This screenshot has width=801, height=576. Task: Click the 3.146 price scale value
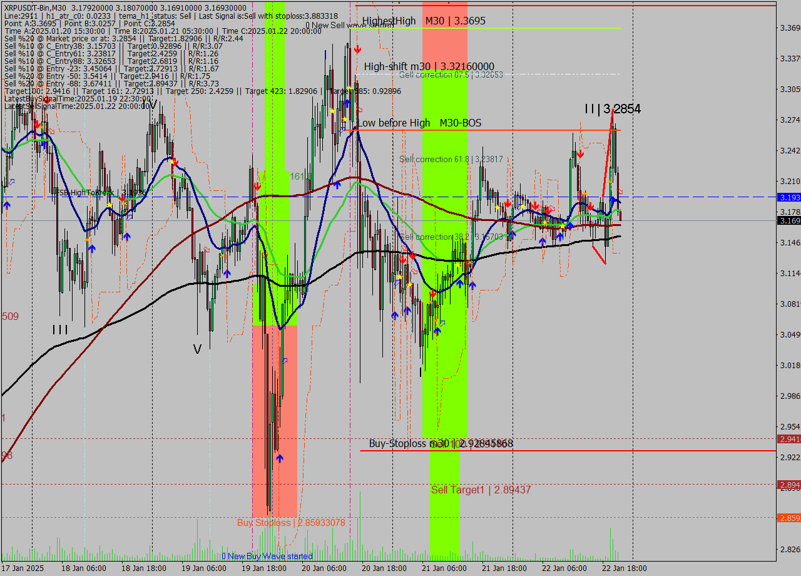(790, 243)
